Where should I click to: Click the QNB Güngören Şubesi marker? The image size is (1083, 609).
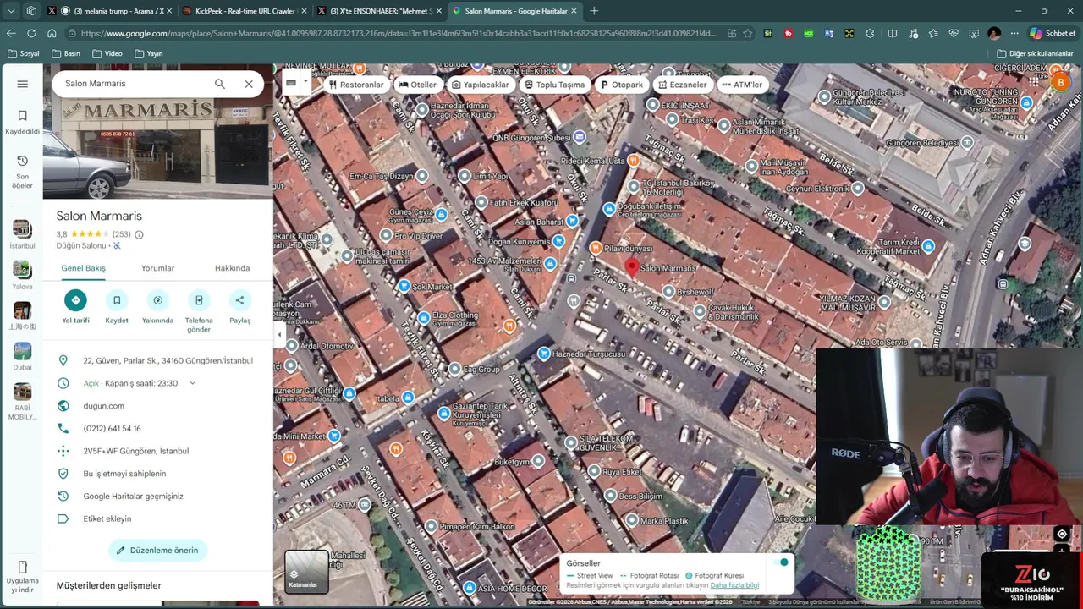579,136
